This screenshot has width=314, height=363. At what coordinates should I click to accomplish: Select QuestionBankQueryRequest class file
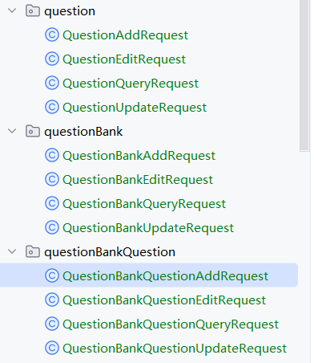(x=144, y=204)
